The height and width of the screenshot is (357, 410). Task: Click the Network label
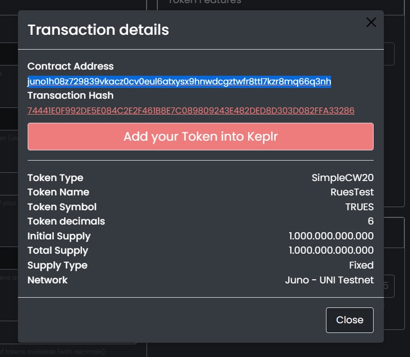[x=48, y=280]
